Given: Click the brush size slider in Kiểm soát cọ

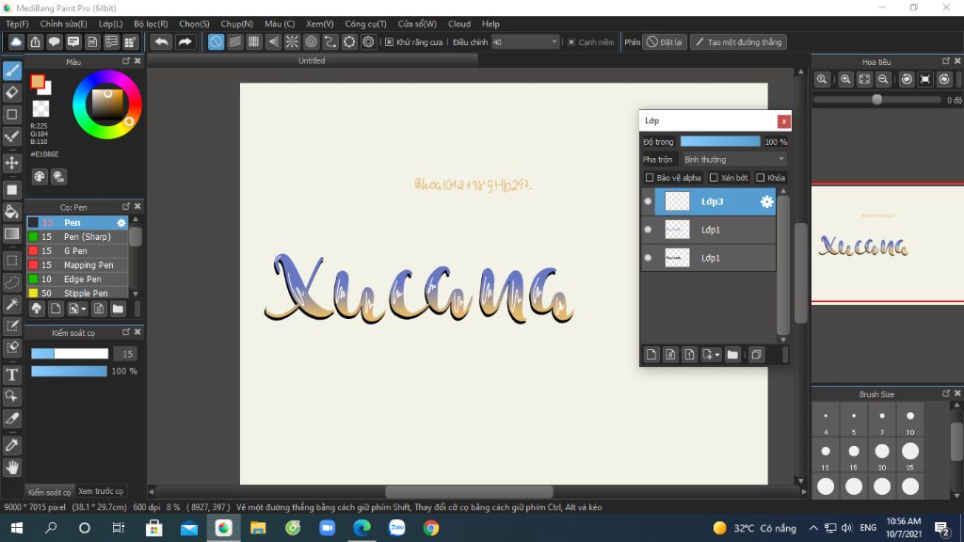Looking at the screenshot, I should pos(70,354).
